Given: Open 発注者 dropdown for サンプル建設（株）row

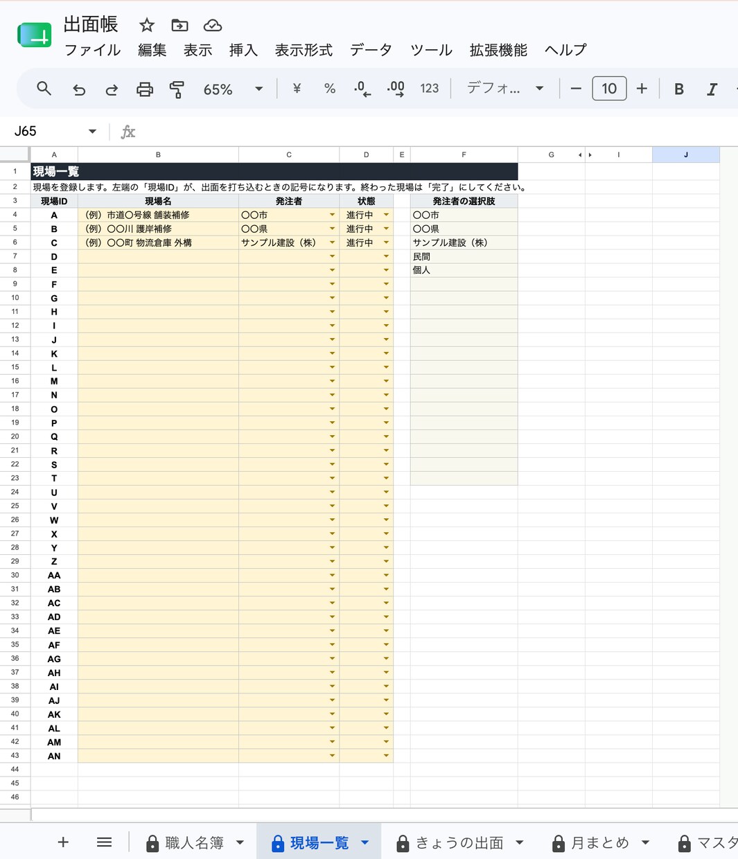Looking at the screenshot, I should (x=333, y=243).
